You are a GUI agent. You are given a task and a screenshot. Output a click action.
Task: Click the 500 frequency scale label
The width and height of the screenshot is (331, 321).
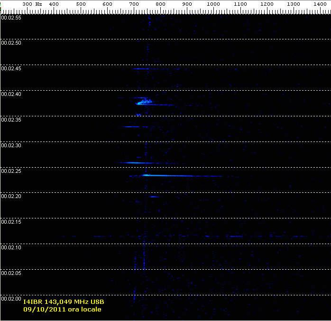click(x=81, y=4)
